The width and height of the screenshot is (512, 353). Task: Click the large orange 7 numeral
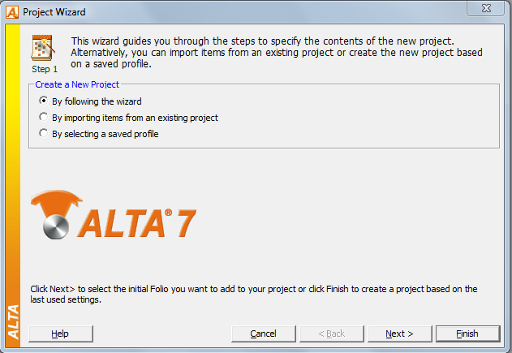click(x=185, y=222)
